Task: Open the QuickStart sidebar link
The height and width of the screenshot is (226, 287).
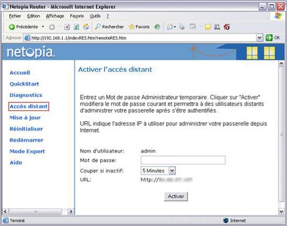Action: tap(24, 84)
